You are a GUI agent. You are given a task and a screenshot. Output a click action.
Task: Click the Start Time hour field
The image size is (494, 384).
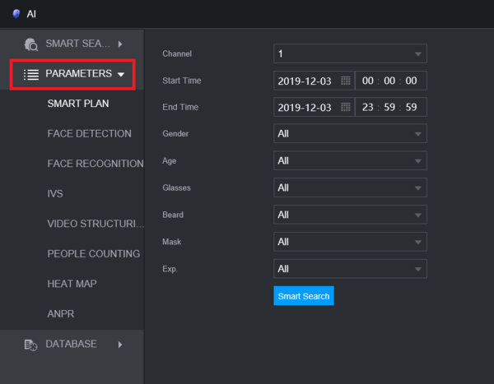(368, 81)
